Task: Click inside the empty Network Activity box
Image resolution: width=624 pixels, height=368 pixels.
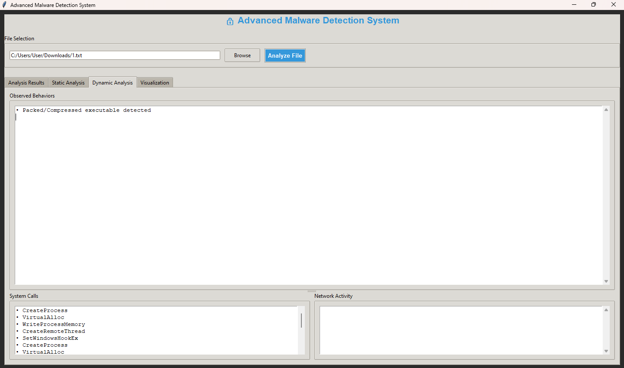Action: pos(461,330)
